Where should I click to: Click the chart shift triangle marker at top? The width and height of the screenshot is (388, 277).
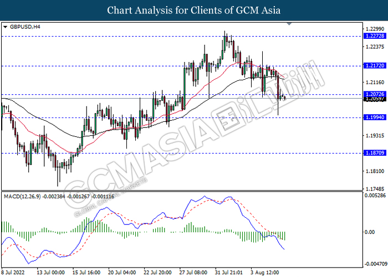coord(289,24)
